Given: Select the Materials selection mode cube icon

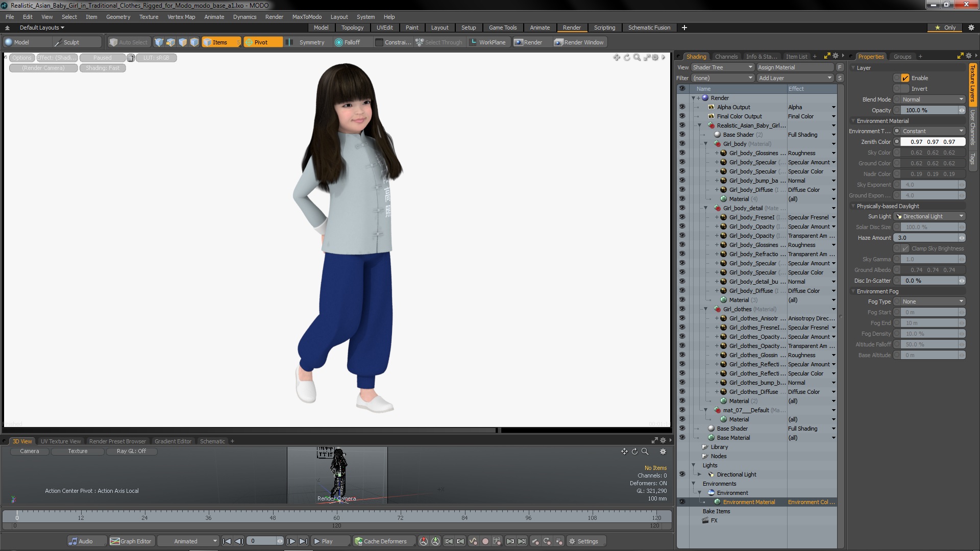Looking at the screenshot, I should click(x=194, y=42).
